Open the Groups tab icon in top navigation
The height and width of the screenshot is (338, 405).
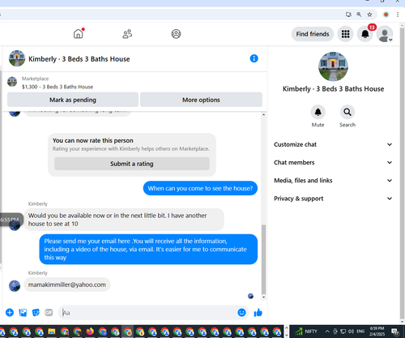(176, 34)
